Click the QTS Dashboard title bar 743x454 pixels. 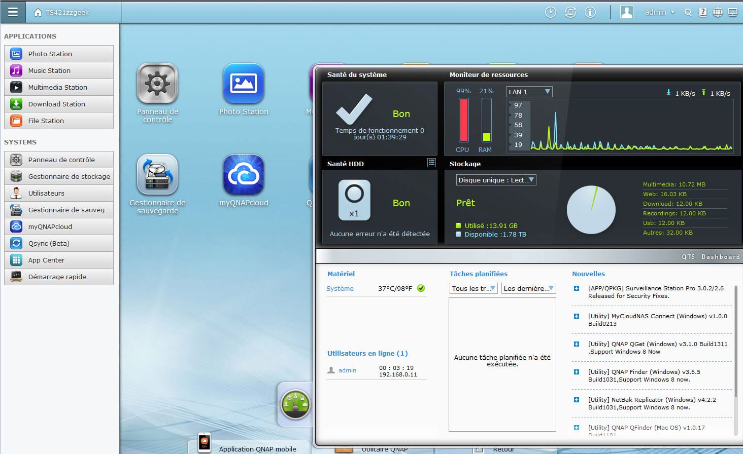[x=529, y=256]
